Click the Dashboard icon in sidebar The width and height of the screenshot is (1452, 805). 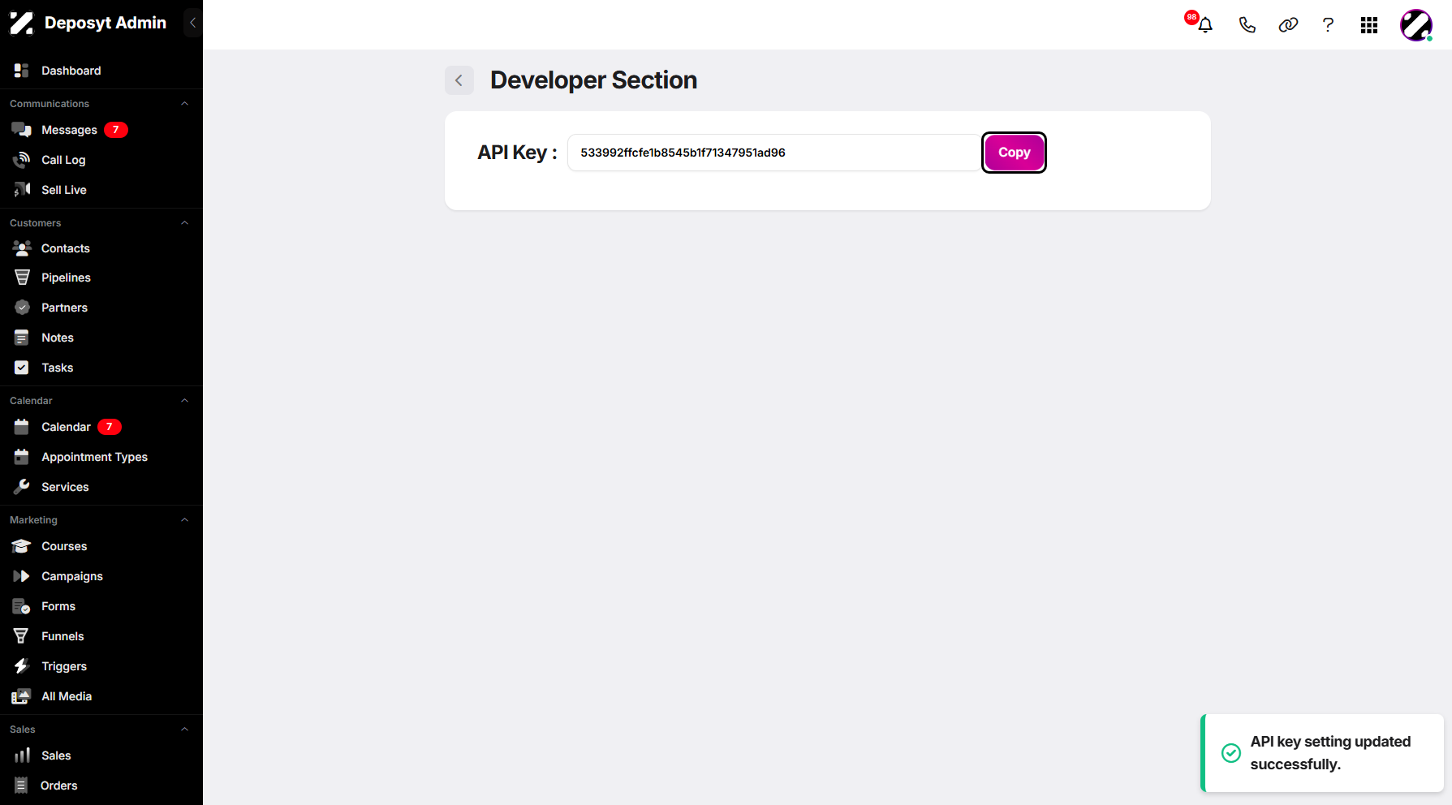click(22, 71)
